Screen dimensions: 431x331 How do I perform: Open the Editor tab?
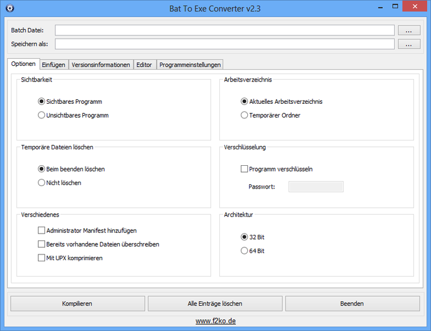(x=145, y=65)
